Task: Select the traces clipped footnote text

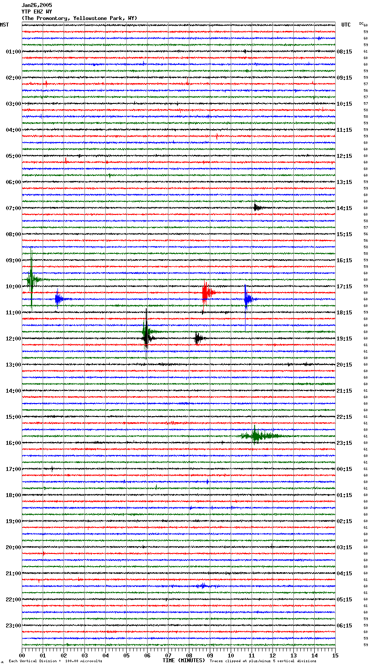Action: (263, 661)
